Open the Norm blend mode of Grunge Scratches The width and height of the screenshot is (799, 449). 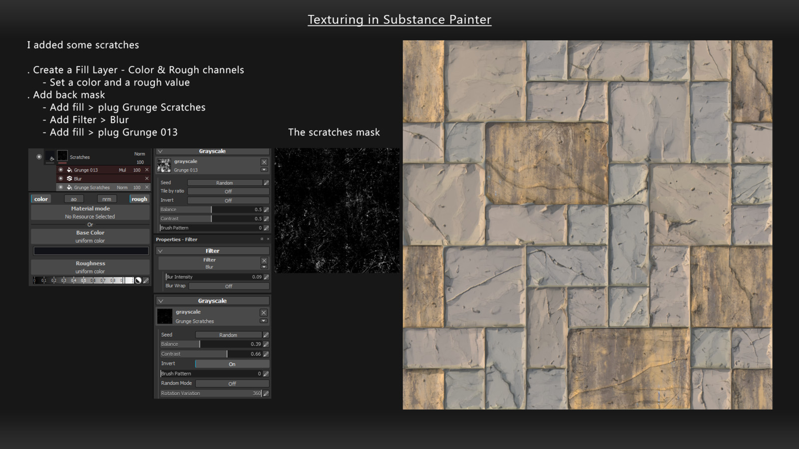[x=122, y=188]
